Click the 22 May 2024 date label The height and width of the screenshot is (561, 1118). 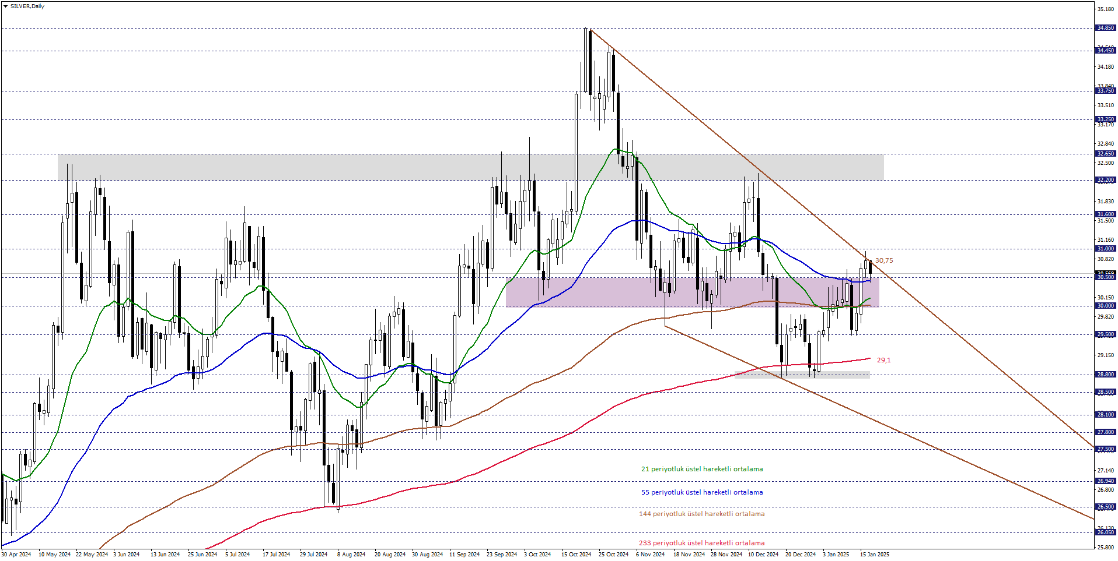point(92,555)
